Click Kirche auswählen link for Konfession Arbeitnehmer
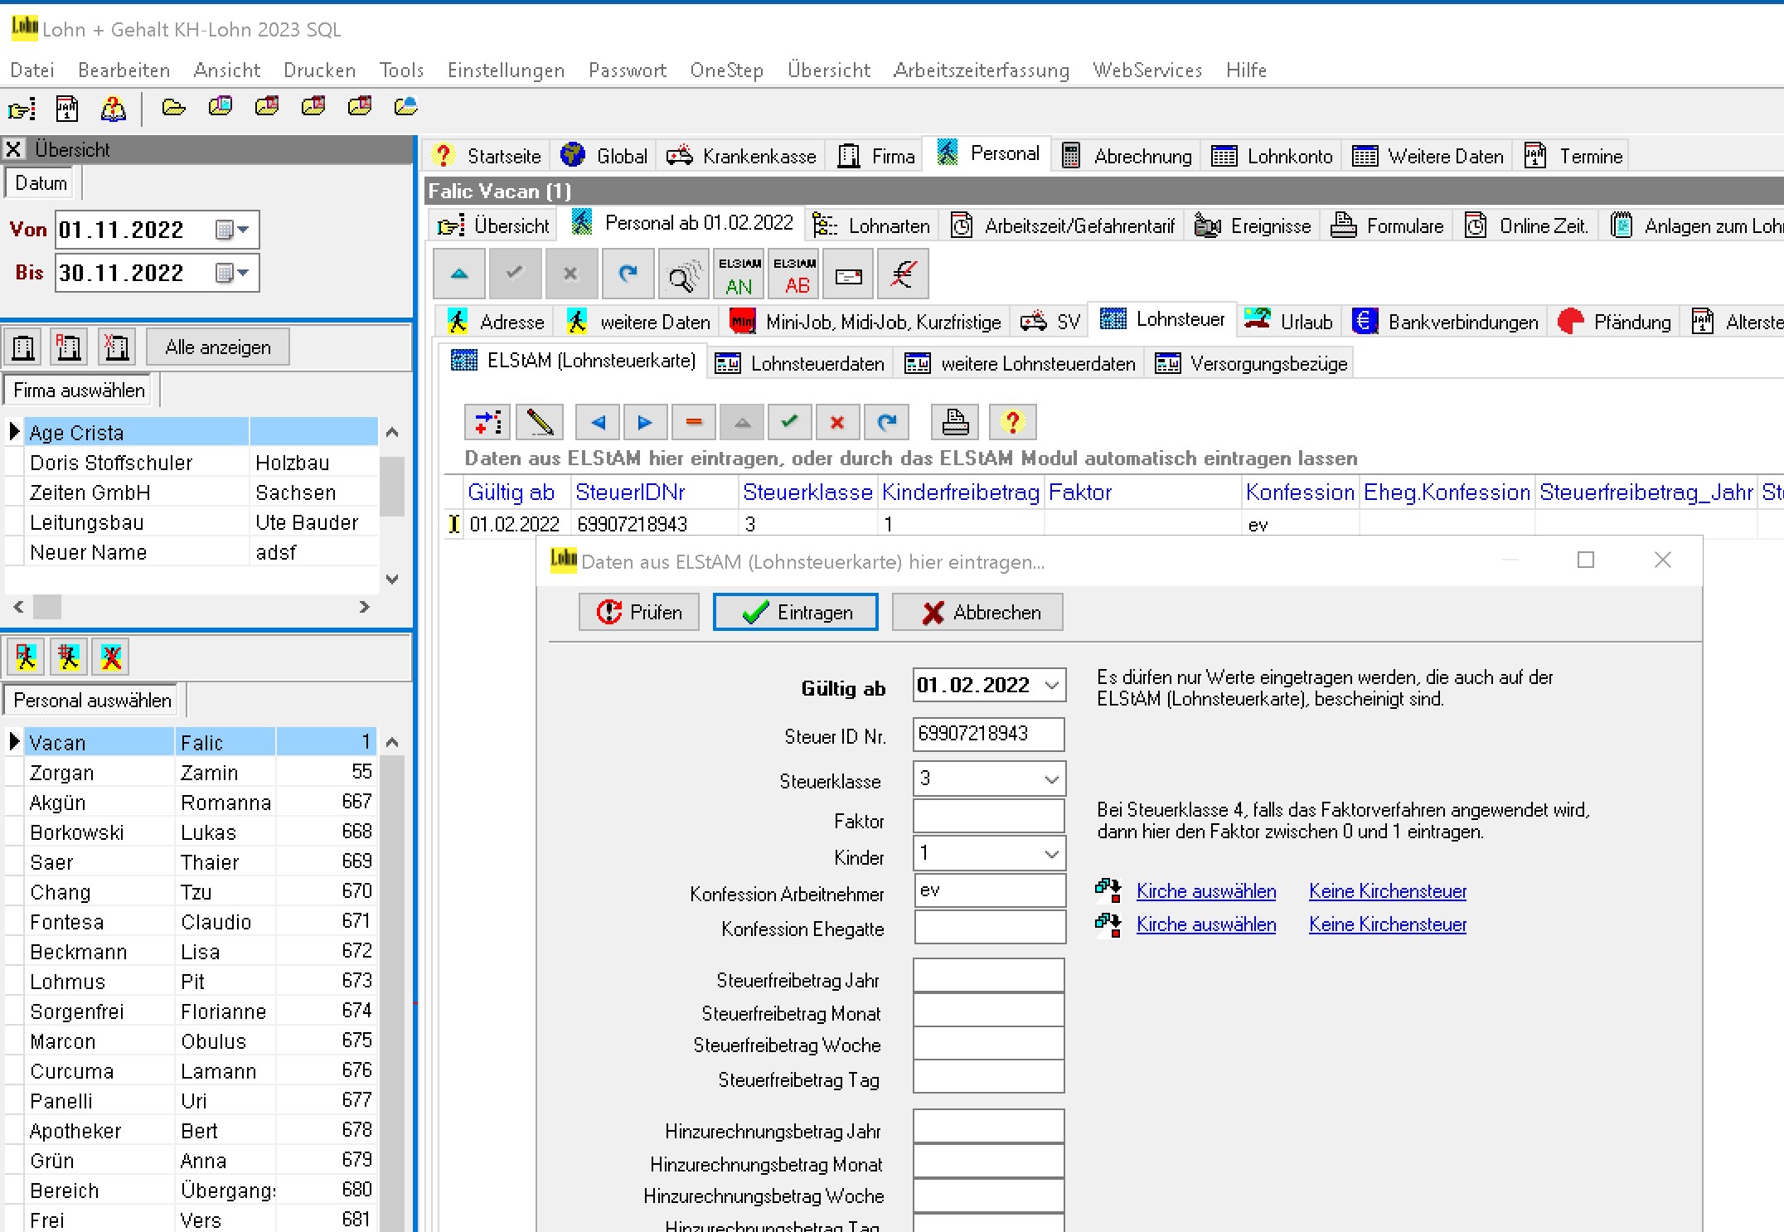The width and height of the screenshot is (1784, 1232). (1206, 891)
